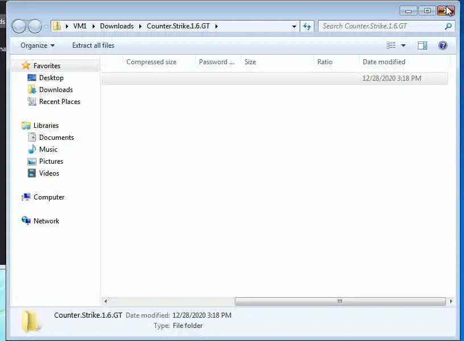Select Downloads in the navigation pane
The height and width of the screenshot is (341, 464).
coord(56,90)
